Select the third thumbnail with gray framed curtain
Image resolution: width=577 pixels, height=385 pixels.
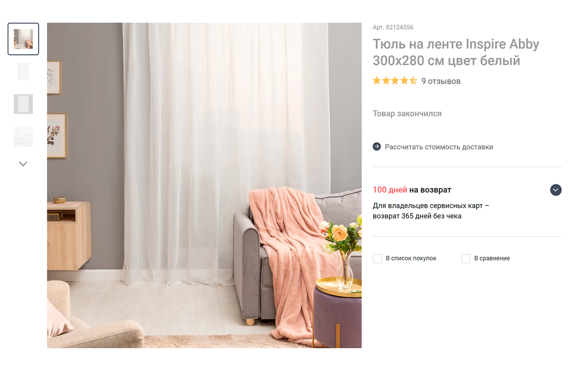pos(23,104)
